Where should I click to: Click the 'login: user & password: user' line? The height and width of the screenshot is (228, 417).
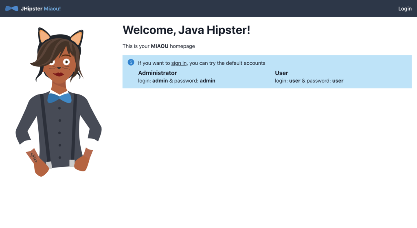coord(309,81)
